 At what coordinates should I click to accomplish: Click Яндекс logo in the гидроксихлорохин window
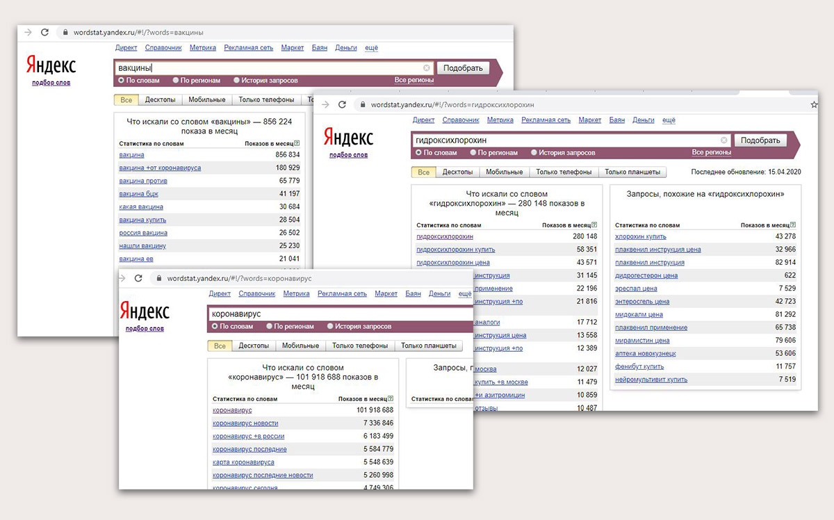348,137
